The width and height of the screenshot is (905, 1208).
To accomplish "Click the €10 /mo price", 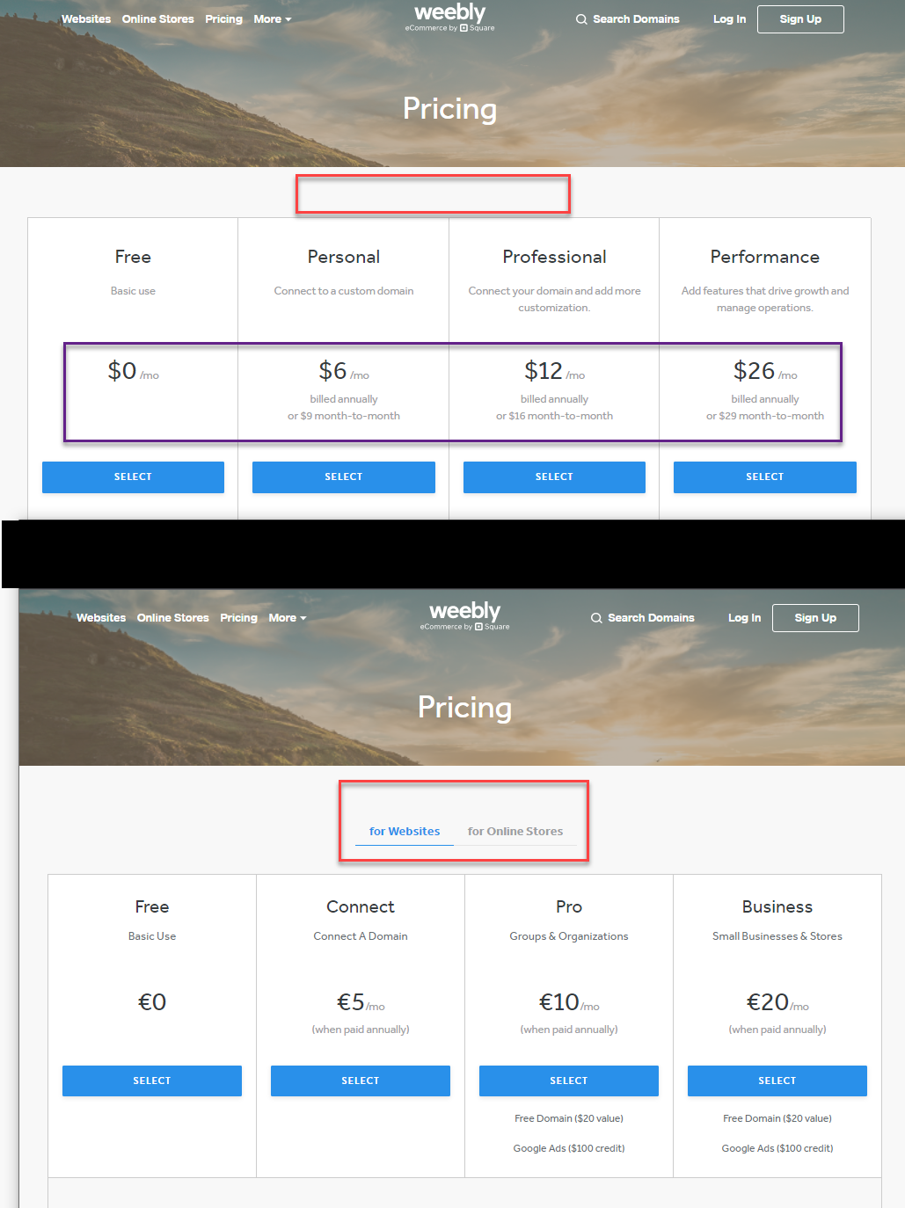I will pyautogui.click(x=569, y=1002).
